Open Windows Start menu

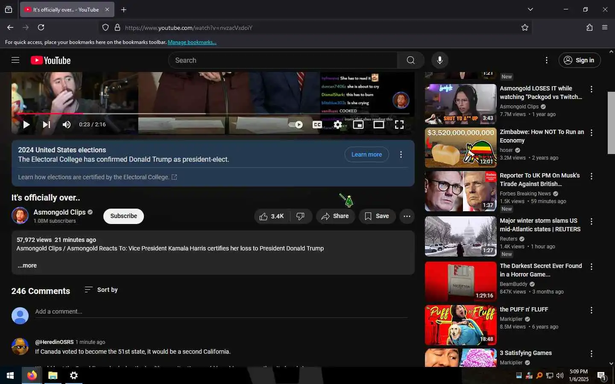click(x=10, y=375)
